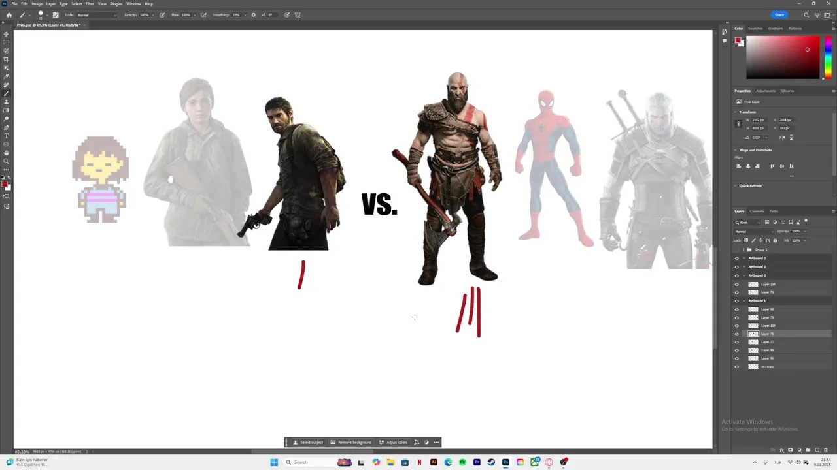
Task: Toggle visibility of vs. copy layer
Action: (737, 366)
